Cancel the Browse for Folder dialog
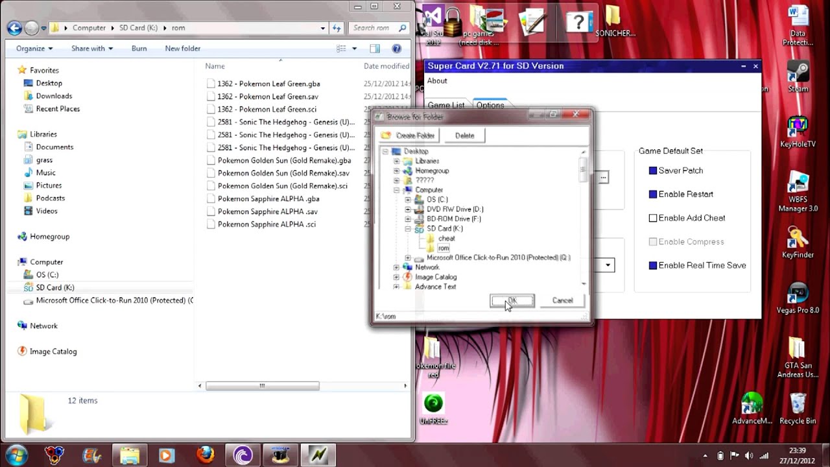Screen dimensions: 830x467 (562, 301)
